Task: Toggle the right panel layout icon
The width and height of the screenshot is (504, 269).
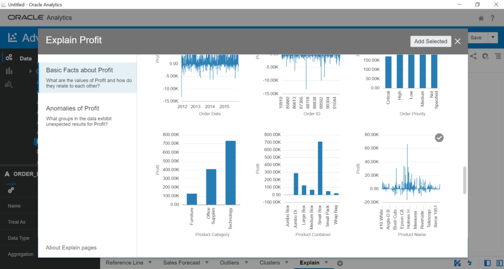Action: point(500,263)
